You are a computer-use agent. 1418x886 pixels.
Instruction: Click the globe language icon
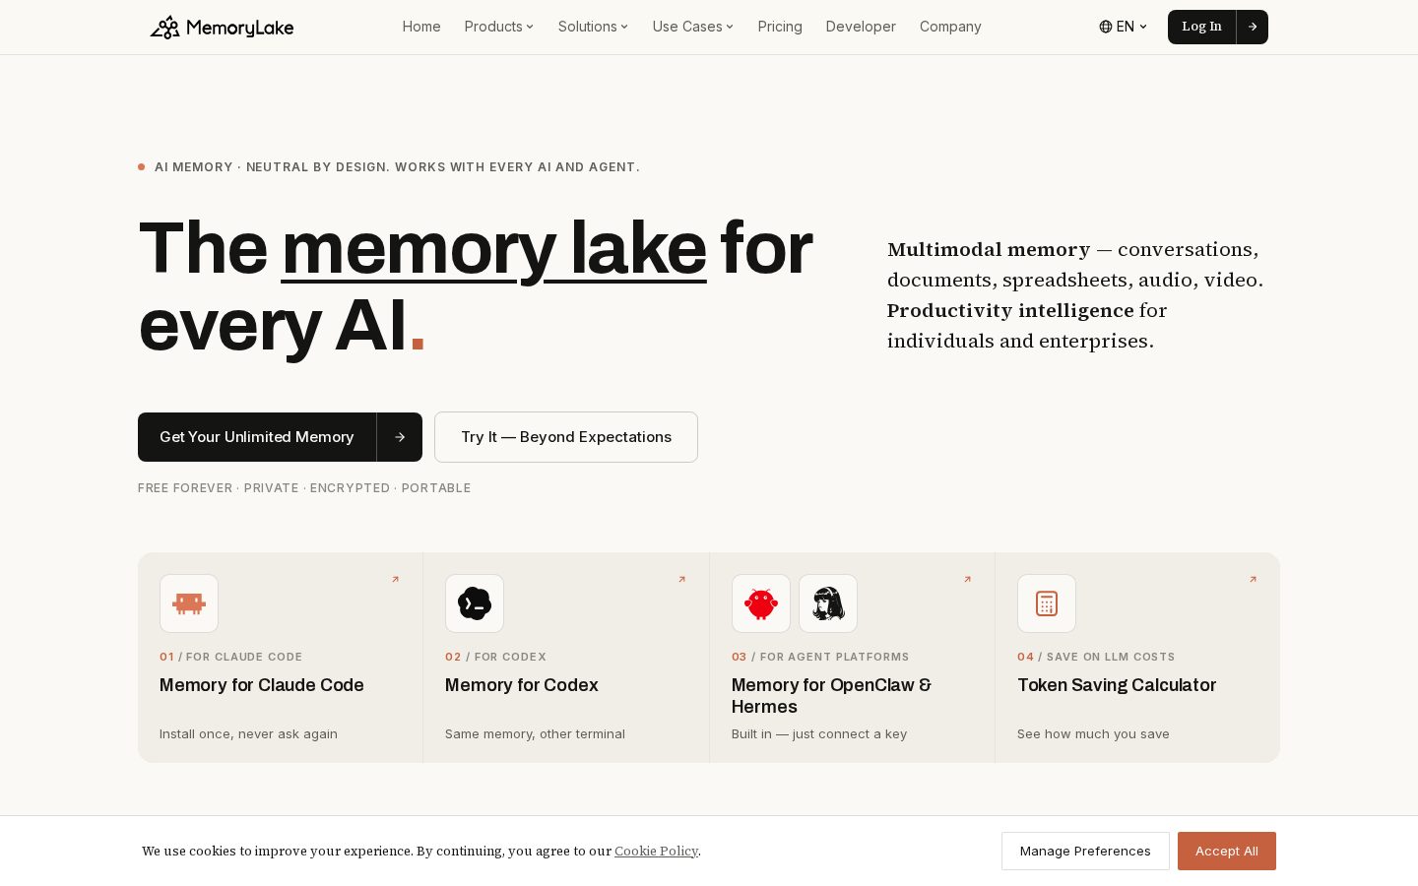pos(1106,27)
